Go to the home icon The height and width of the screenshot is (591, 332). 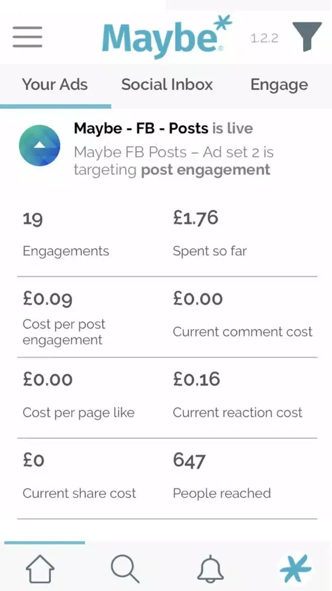click(40, 569)
